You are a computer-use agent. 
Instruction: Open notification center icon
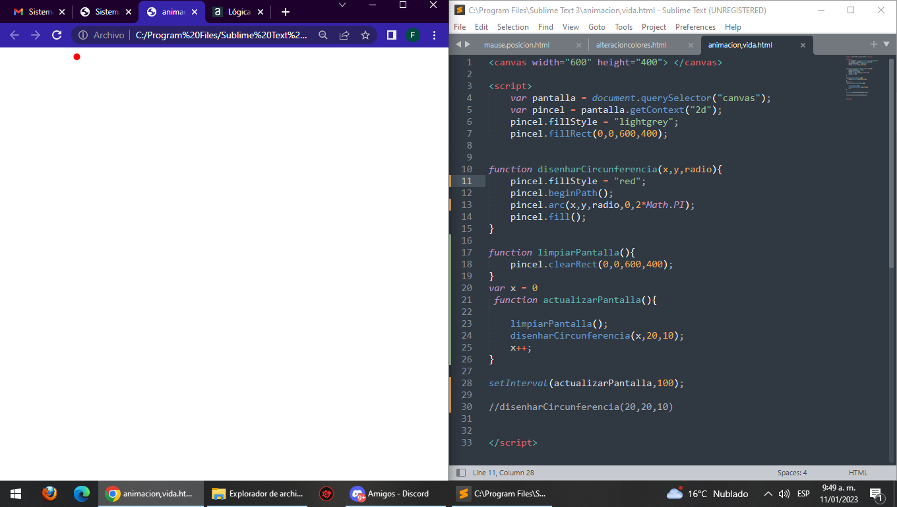click(877, 494)
